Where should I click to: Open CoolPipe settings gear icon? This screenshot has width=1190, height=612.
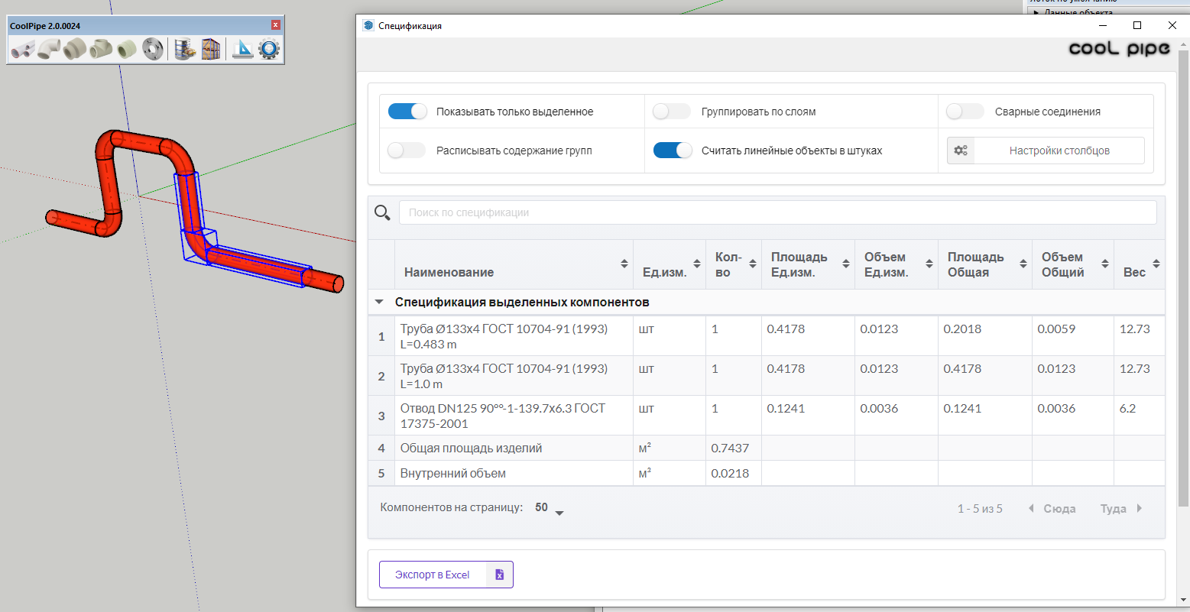point(269,50)
